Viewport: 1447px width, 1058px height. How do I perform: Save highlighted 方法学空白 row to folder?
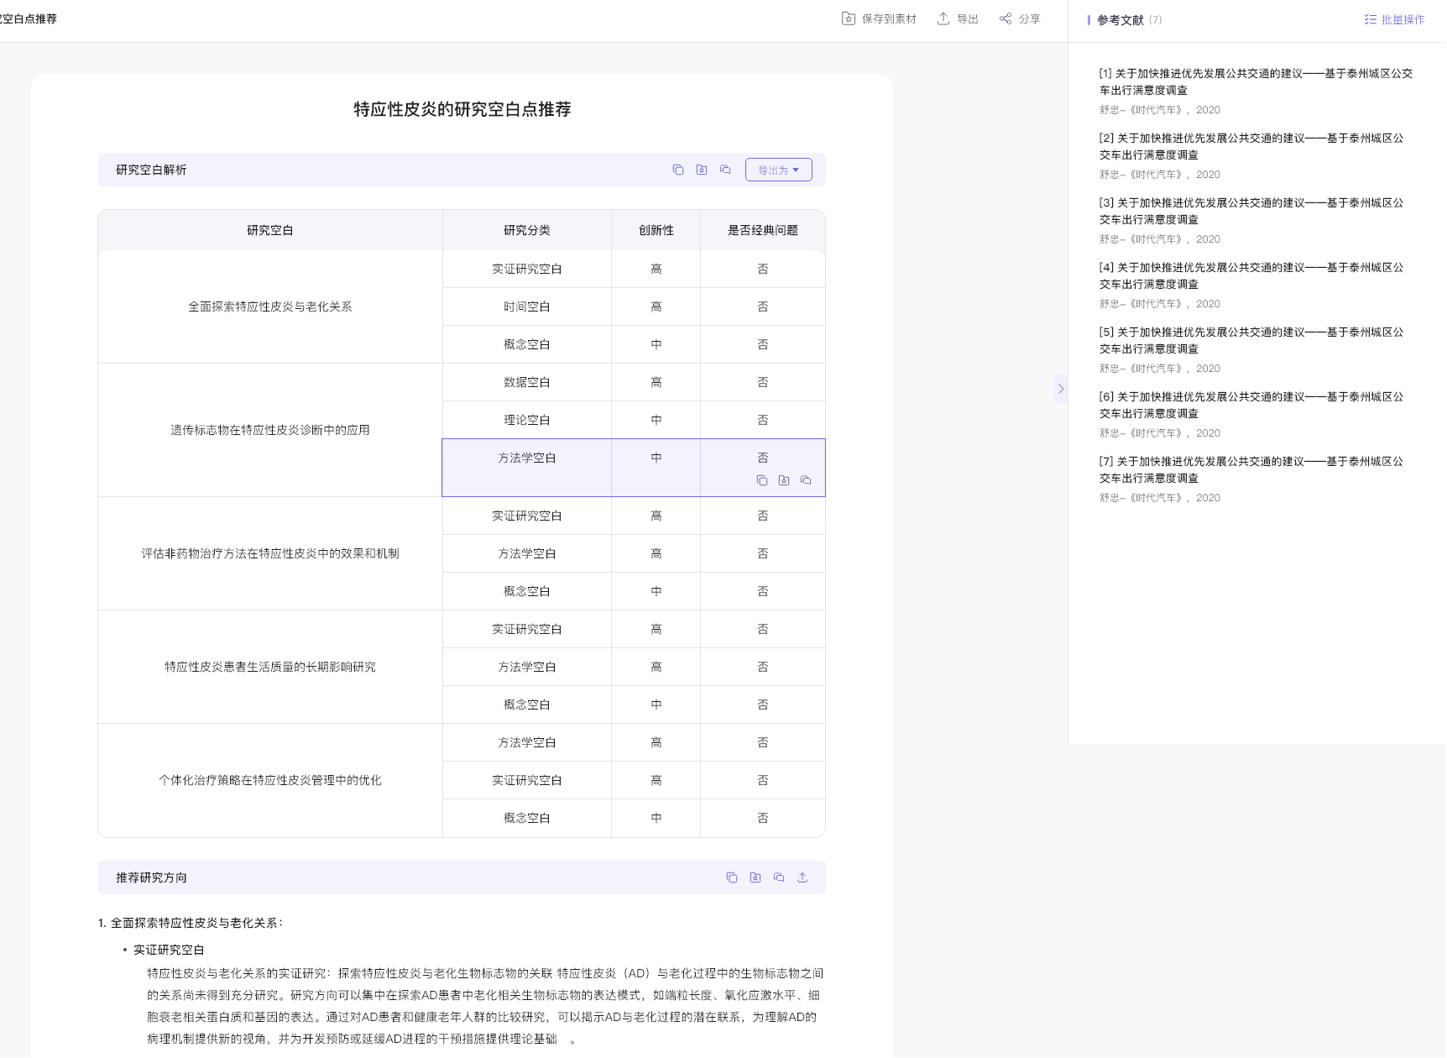click(x=784, y=480)
